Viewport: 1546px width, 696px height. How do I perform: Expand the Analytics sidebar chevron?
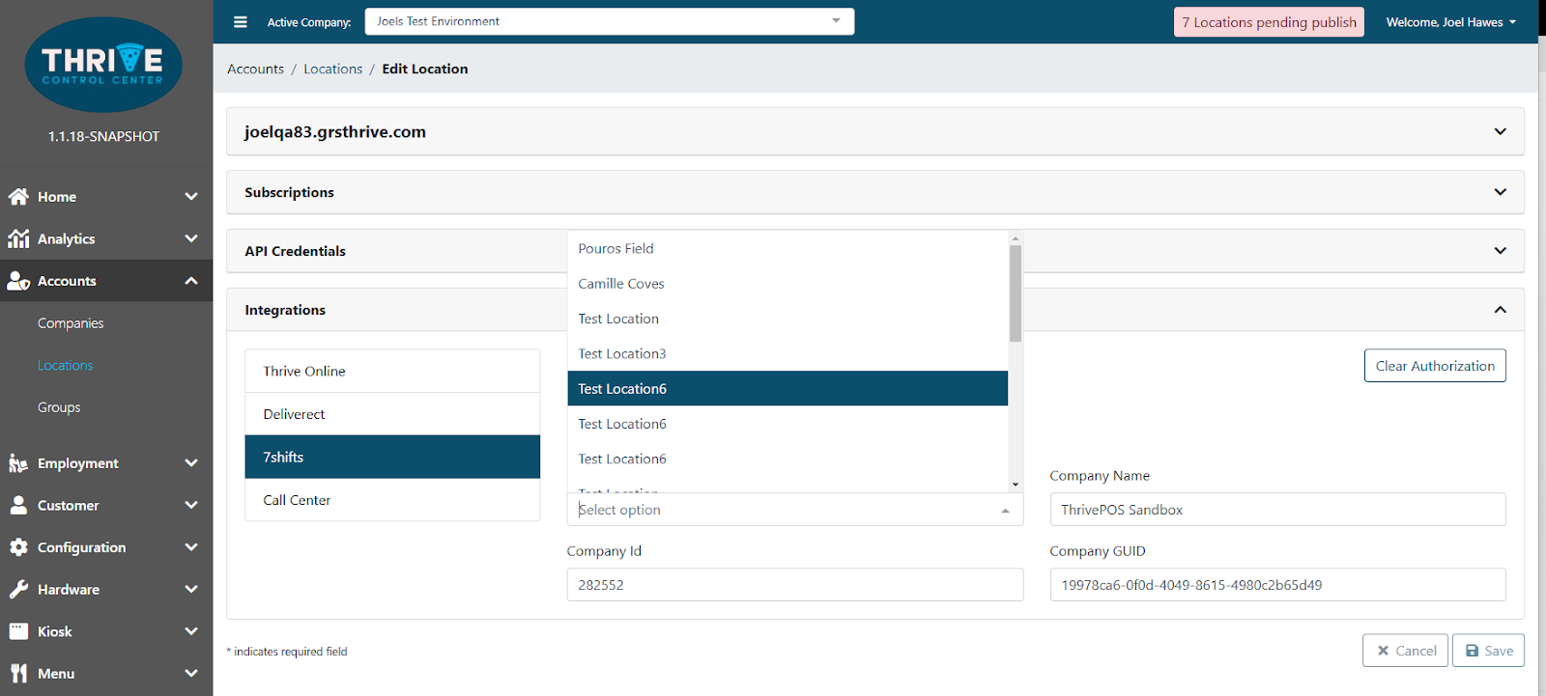click(x=191, y=238)
